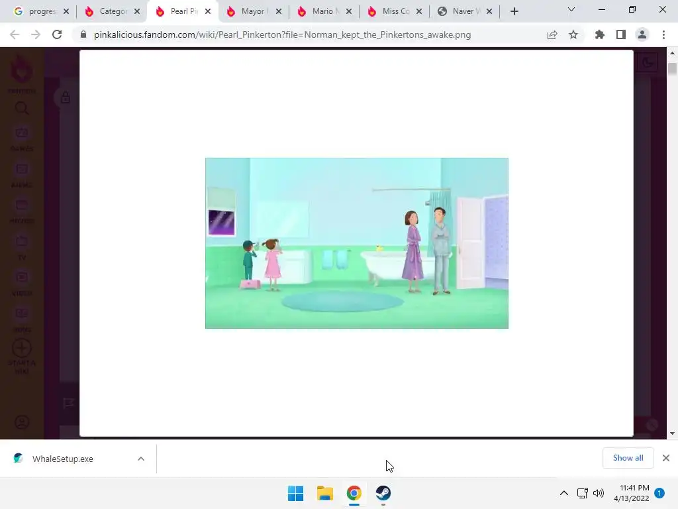Open the Fandom Movies sidebar section
Viewport: 678px width, 509px height.
[x=22, y=211]
